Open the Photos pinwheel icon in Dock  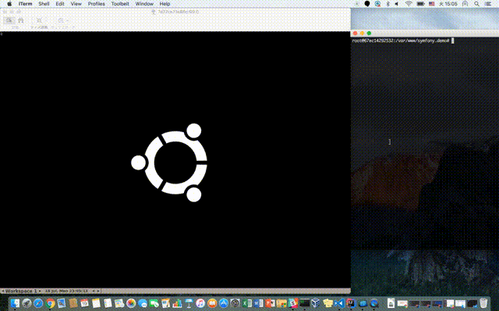(131, 303)
